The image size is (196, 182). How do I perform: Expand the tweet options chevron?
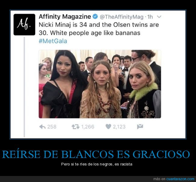[x=159, y=17]
